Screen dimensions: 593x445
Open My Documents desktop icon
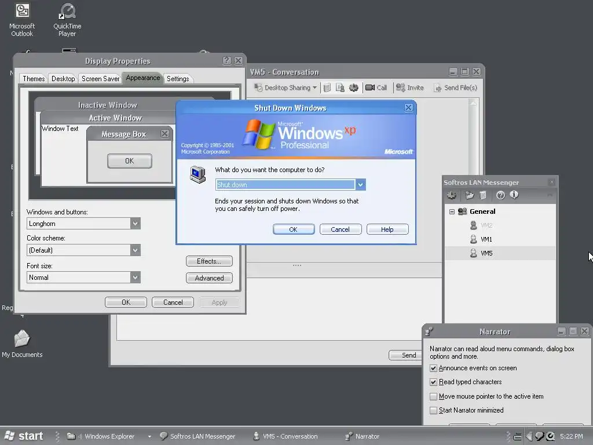click(22, 344)
